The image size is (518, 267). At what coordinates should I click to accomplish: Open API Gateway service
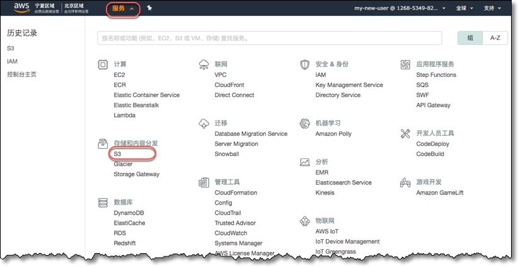click(x=434, y=105)
